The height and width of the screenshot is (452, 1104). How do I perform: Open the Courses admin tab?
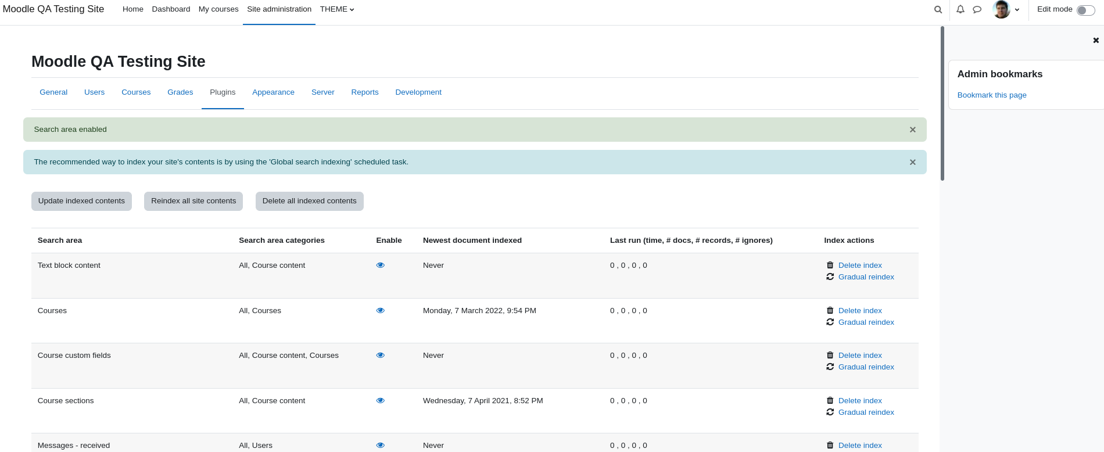[136, 92]
